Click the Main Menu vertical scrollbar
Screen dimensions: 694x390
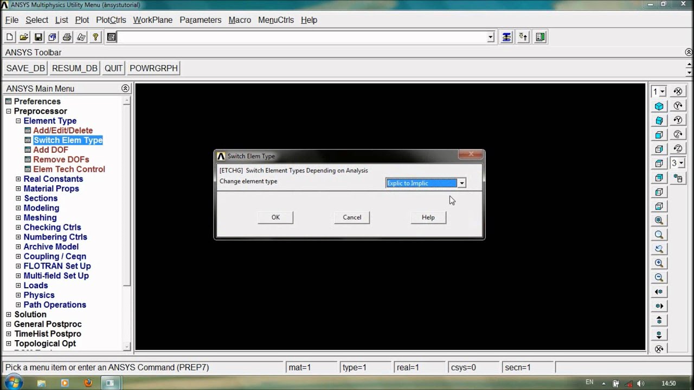tap(127, 222)
